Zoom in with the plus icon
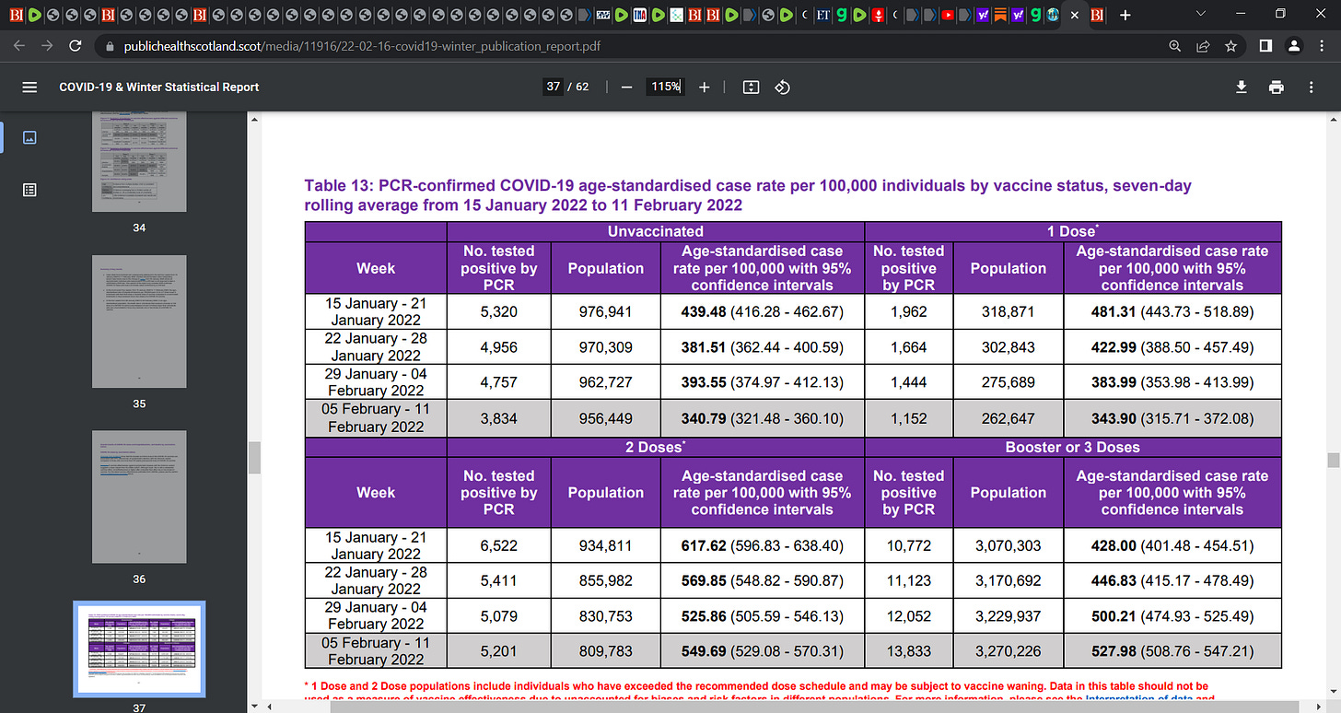 click(705, 87)
